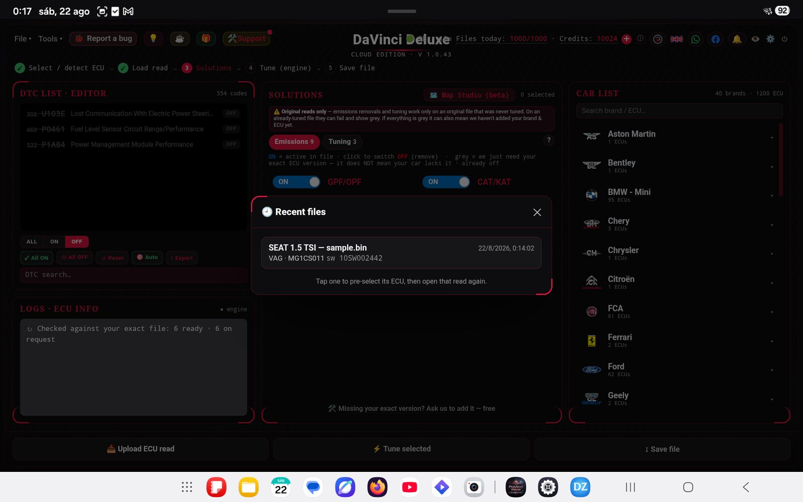Open YouTube from the taskbar

click(410, 487)
